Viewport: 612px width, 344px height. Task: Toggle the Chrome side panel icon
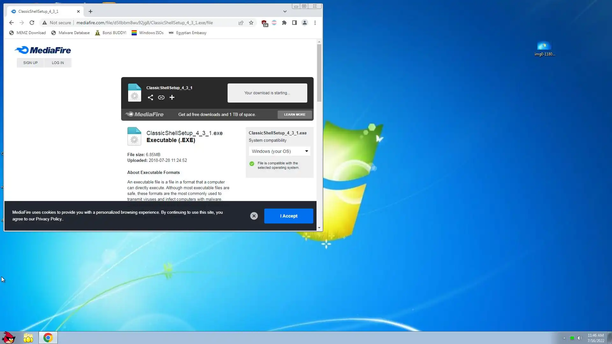(295, 23)
